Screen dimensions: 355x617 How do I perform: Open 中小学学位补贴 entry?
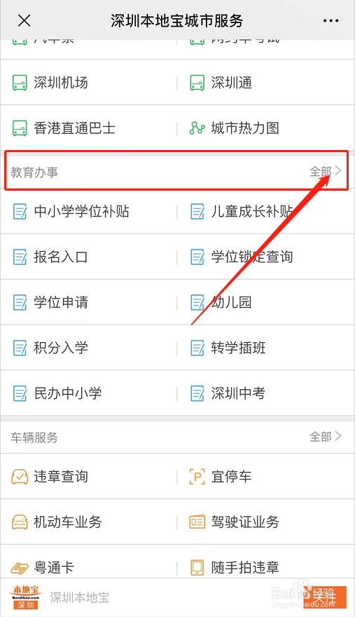click(81, 212)
